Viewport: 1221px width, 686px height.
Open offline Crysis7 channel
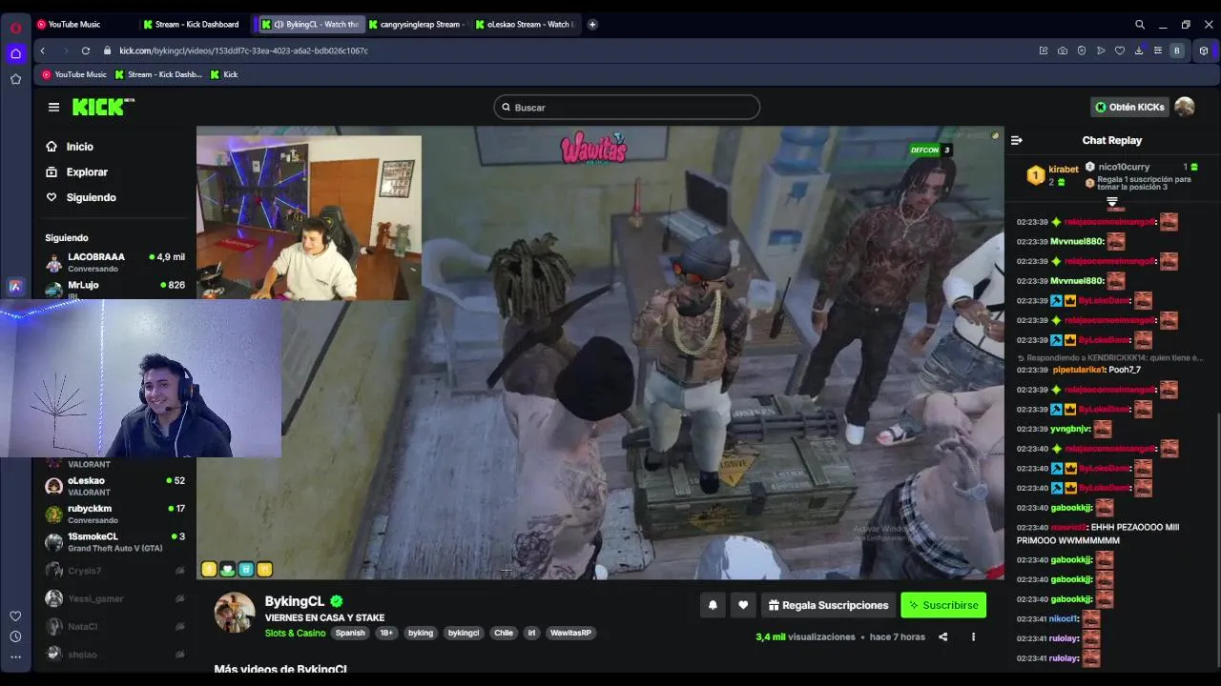coord(114,571)
